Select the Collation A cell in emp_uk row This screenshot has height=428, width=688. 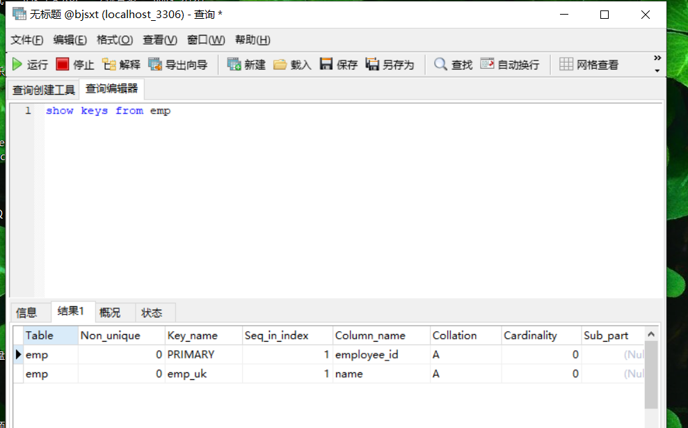(x=465, y=374)
